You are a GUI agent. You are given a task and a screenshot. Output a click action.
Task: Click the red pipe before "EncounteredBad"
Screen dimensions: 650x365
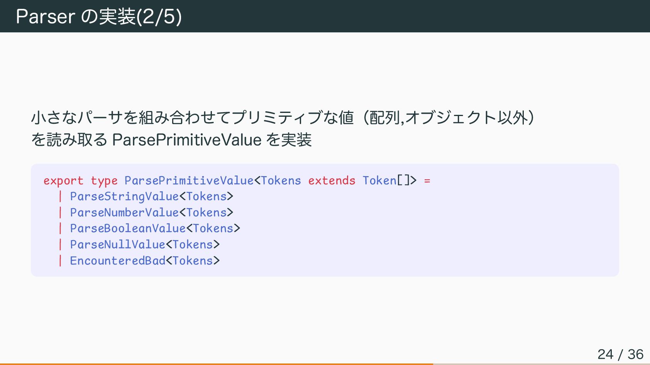click(60, 261)
